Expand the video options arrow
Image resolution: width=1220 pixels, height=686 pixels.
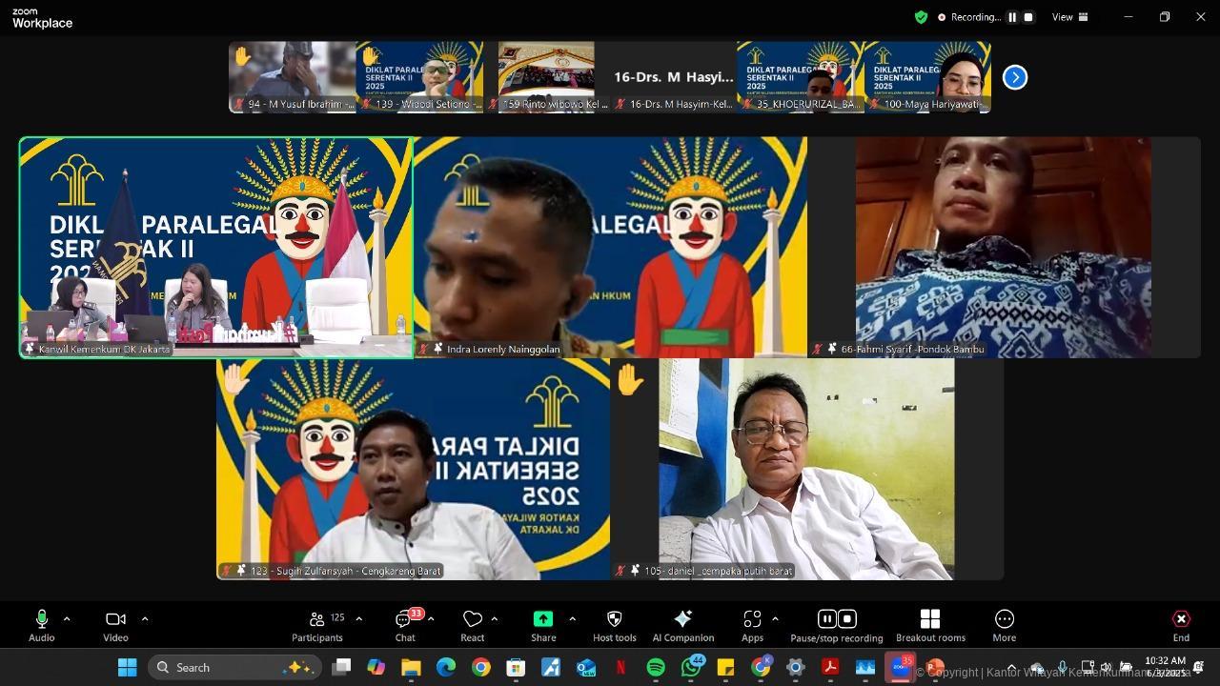point(145,619)
